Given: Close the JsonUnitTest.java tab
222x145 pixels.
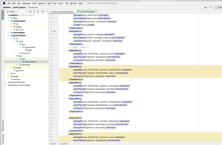Looking at the screenshot, I should pos(96,11).
